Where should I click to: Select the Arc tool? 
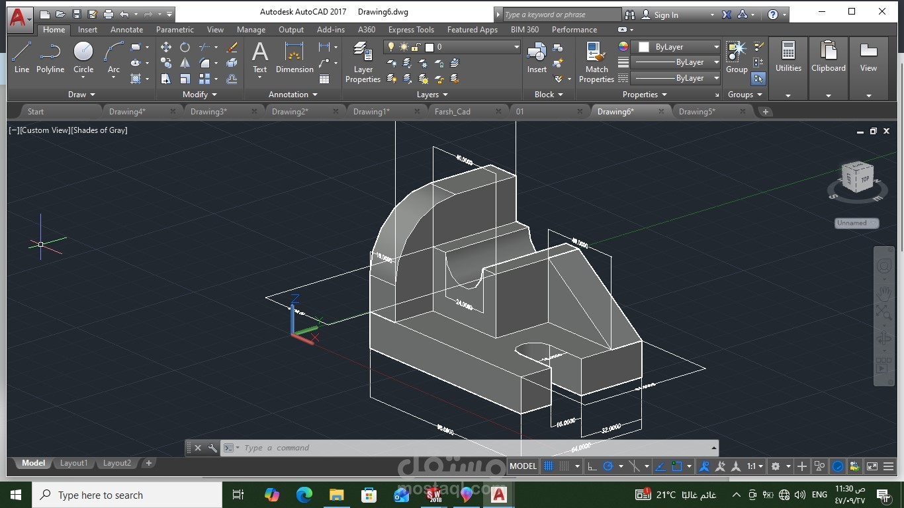coord(114,57)
